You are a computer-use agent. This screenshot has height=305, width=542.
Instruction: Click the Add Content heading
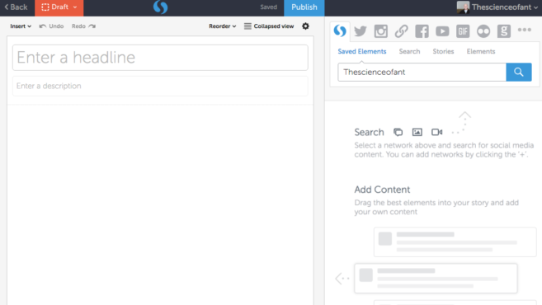382,190
